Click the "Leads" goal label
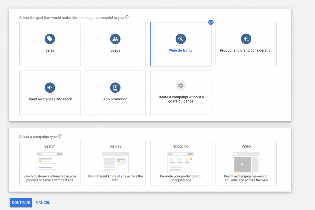This screenshot has height=210, width=315. tap(115, 50)
